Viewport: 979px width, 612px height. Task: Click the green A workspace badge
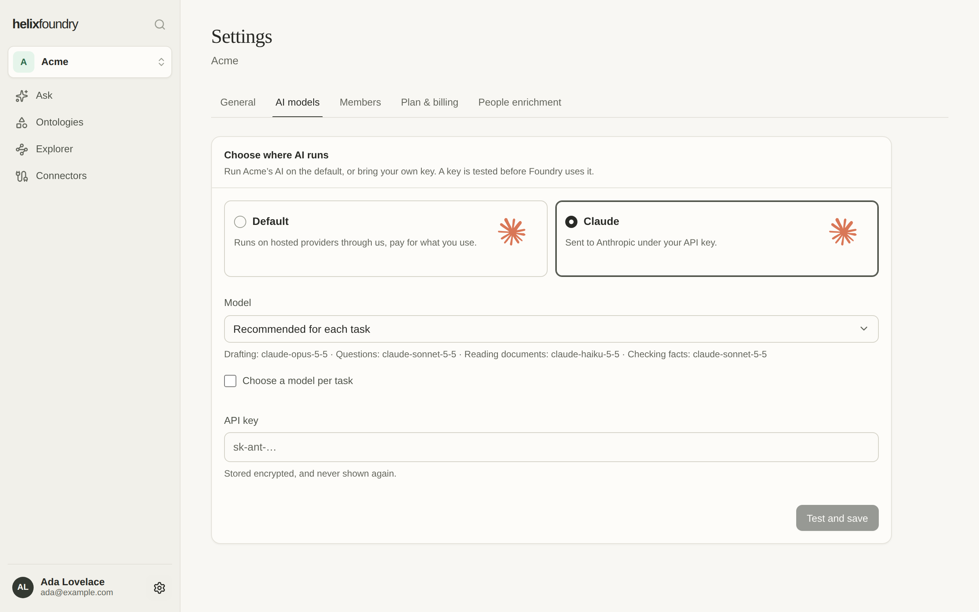click(24, 62)
